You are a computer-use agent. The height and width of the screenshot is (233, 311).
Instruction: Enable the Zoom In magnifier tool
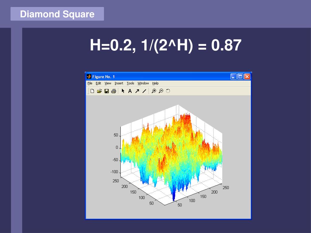tap(154, 91)
